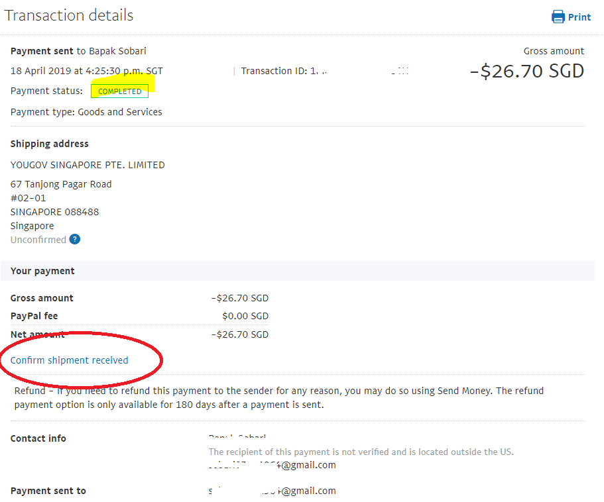Click the Refund policy paragraph
This screenshot has width=604, height=502.
click(x=279, y=398)
